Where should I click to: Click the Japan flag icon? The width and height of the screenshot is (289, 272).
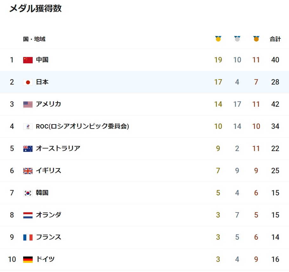click(x=28, y=82)
